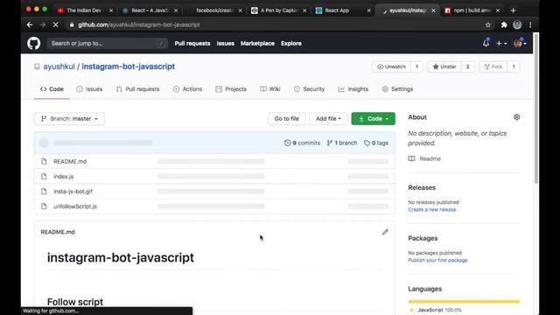Toggle the Unstar button
This screenshot has height=315, width=560.
click(444, 66)
